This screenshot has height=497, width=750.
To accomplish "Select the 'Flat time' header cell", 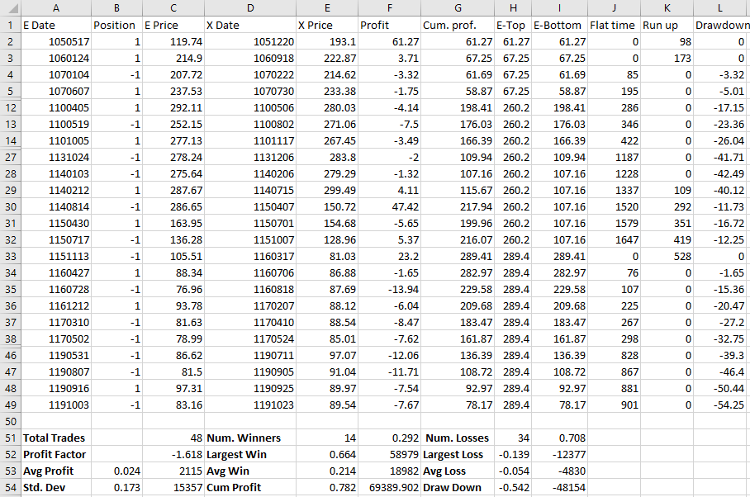I will (x=614, y=25).
